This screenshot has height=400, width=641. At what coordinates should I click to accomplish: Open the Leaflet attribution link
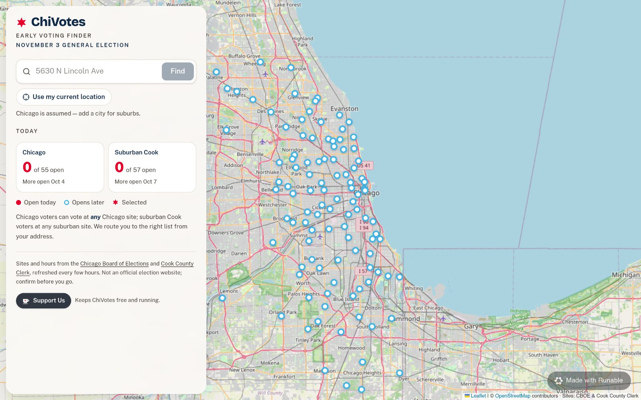point(478,396)
